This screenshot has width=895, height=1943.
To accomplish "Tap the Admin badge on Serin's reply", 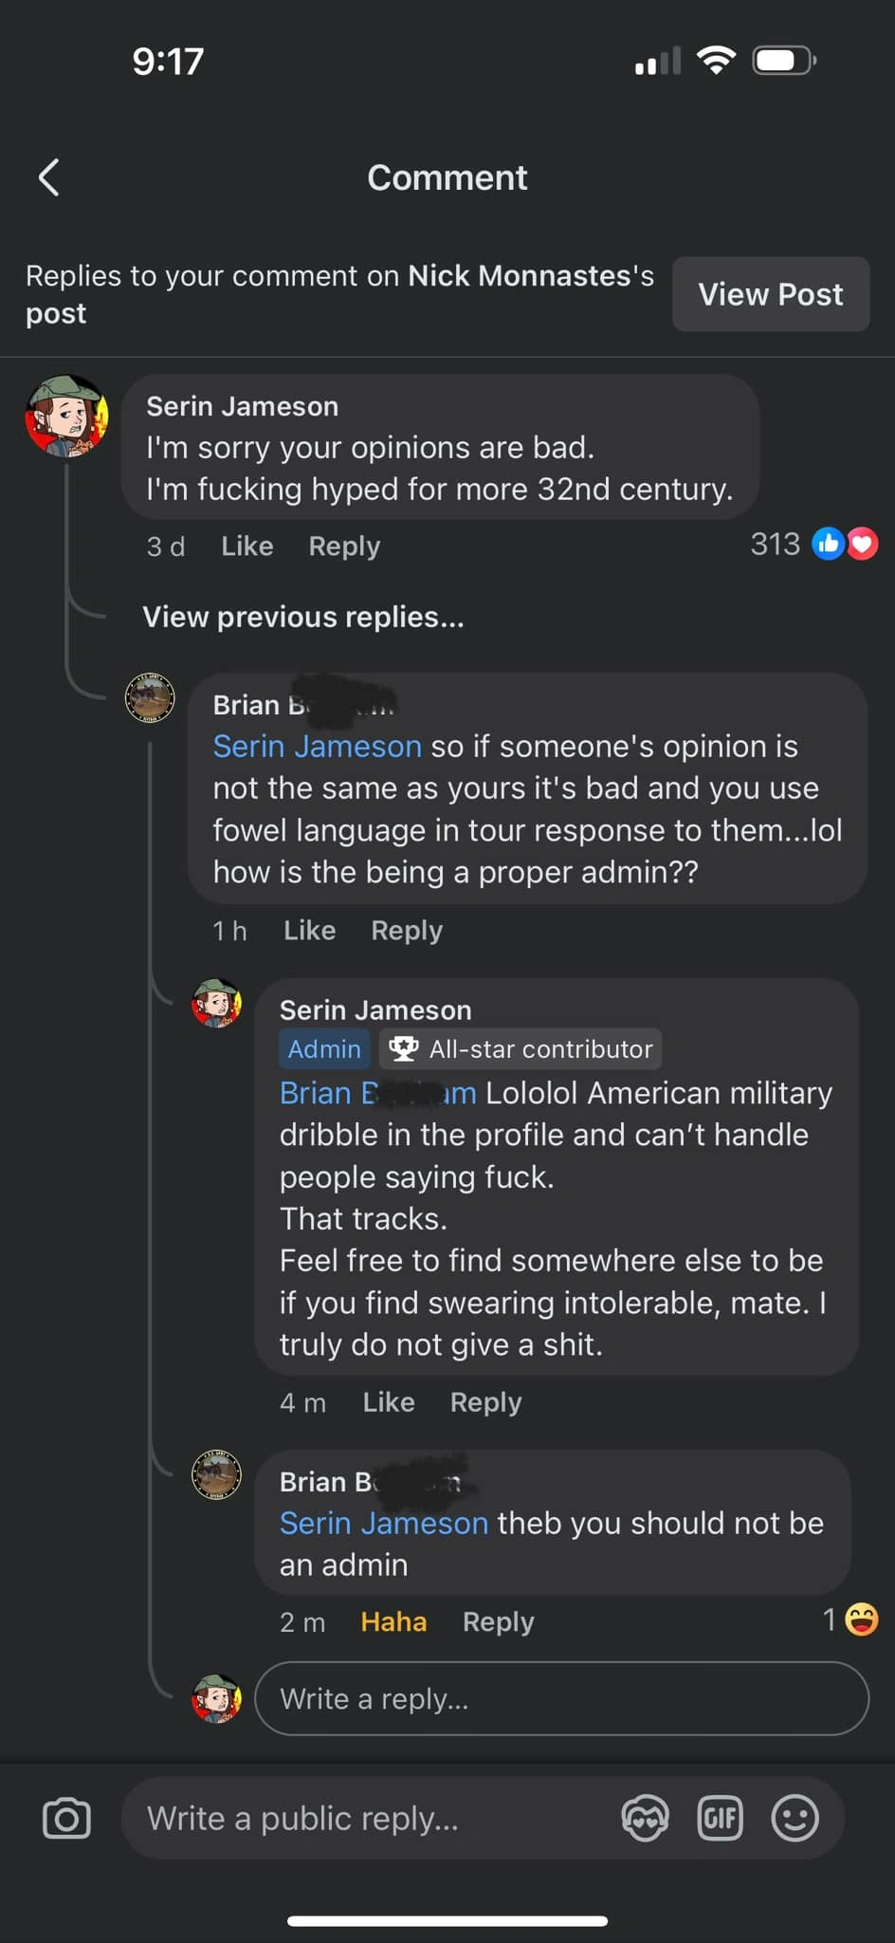I will coord(324,1048).
